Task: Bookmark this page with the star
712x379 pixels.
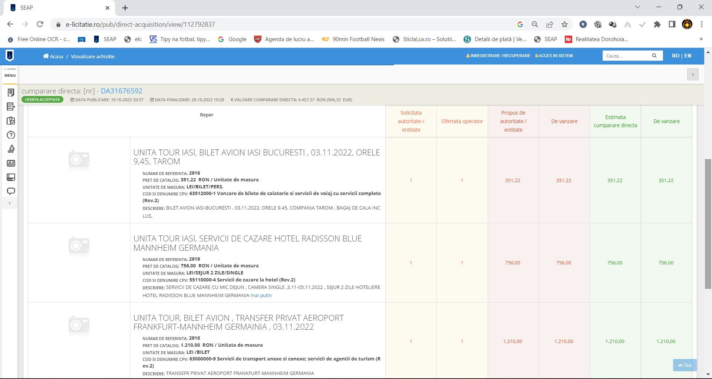Action: tap(564, 24)
